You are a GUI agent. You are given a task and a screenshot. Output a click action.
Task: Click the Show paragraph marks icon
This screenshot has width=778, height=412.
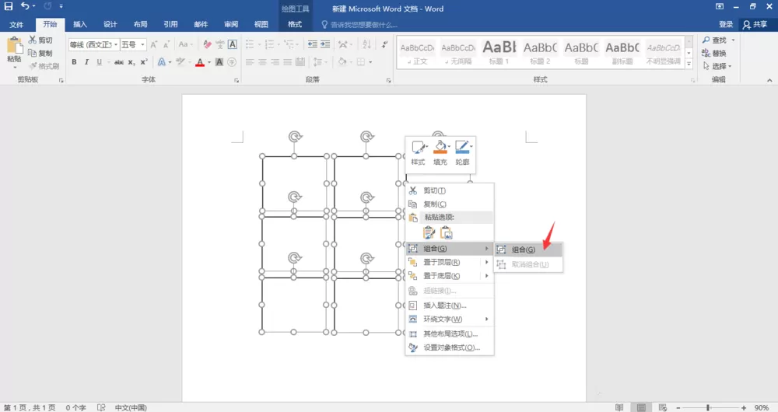coord(384,44)
